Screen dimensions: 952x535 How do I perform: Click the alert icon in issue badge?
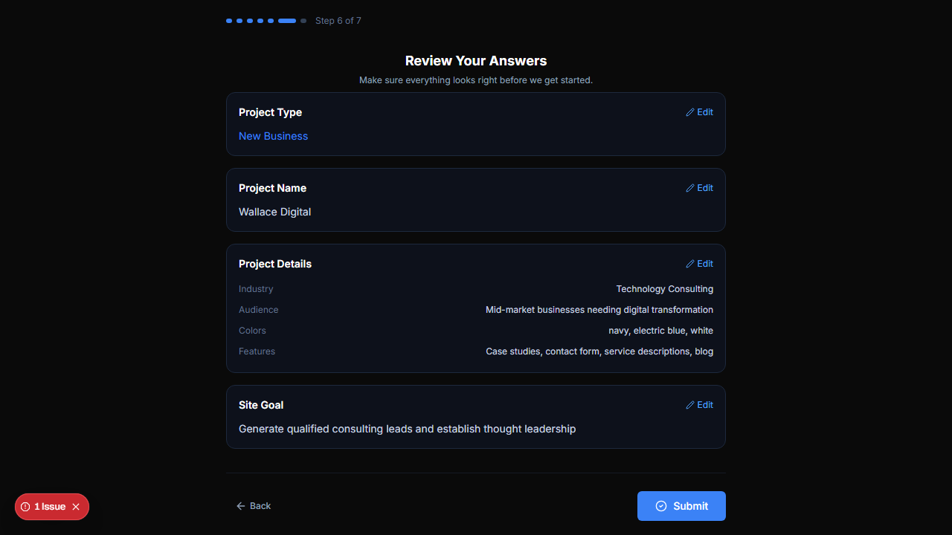click(x=25, y=507)
